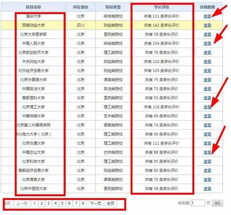Go to page 5 in pagination
231x215 pixels.
tap(62, 203)
